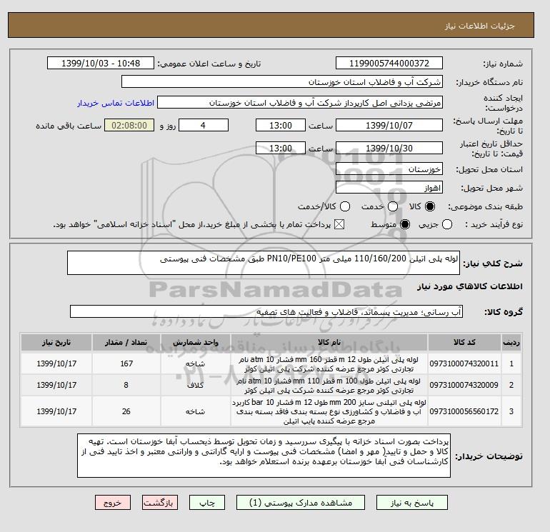
Task: Click the price validity date 1399/10/30
Action: [x=389, y=148]
